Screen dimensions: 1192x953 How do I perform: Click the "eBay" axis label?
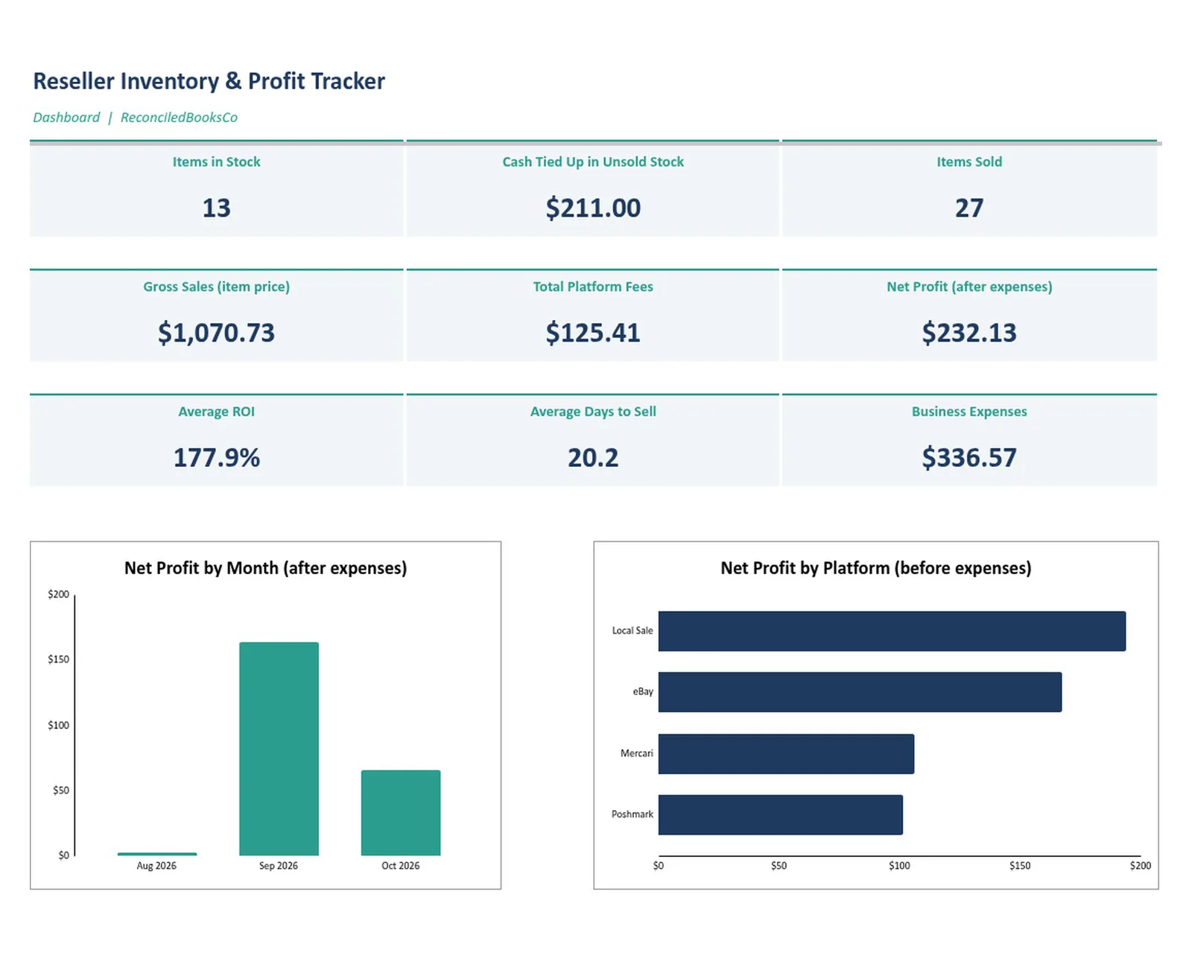(x=643, y=692)
